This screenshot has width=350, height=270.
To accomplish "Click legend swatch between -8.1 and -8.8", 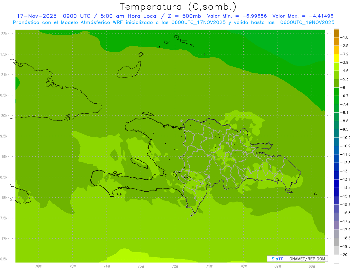I will pyautogui.click(x=336, y=117).
